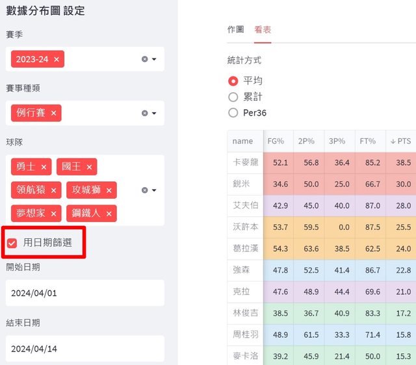
Task: Expand the 球隊 dropdown list
Action: click(155, 190)
